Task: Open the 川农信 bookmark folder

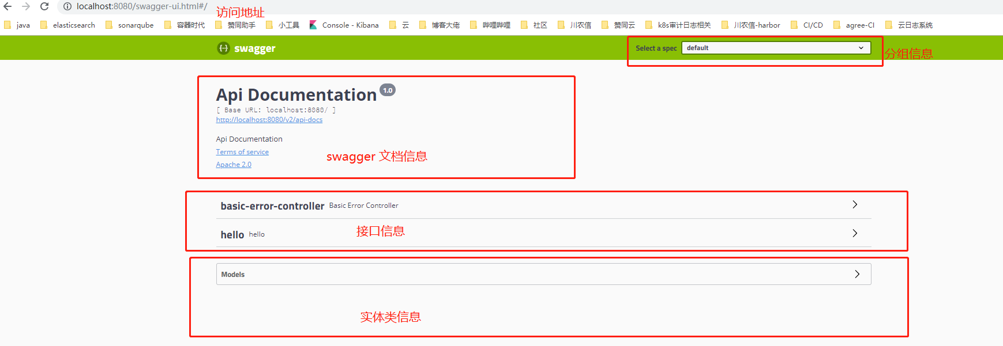Action: [x=574, y=25]
